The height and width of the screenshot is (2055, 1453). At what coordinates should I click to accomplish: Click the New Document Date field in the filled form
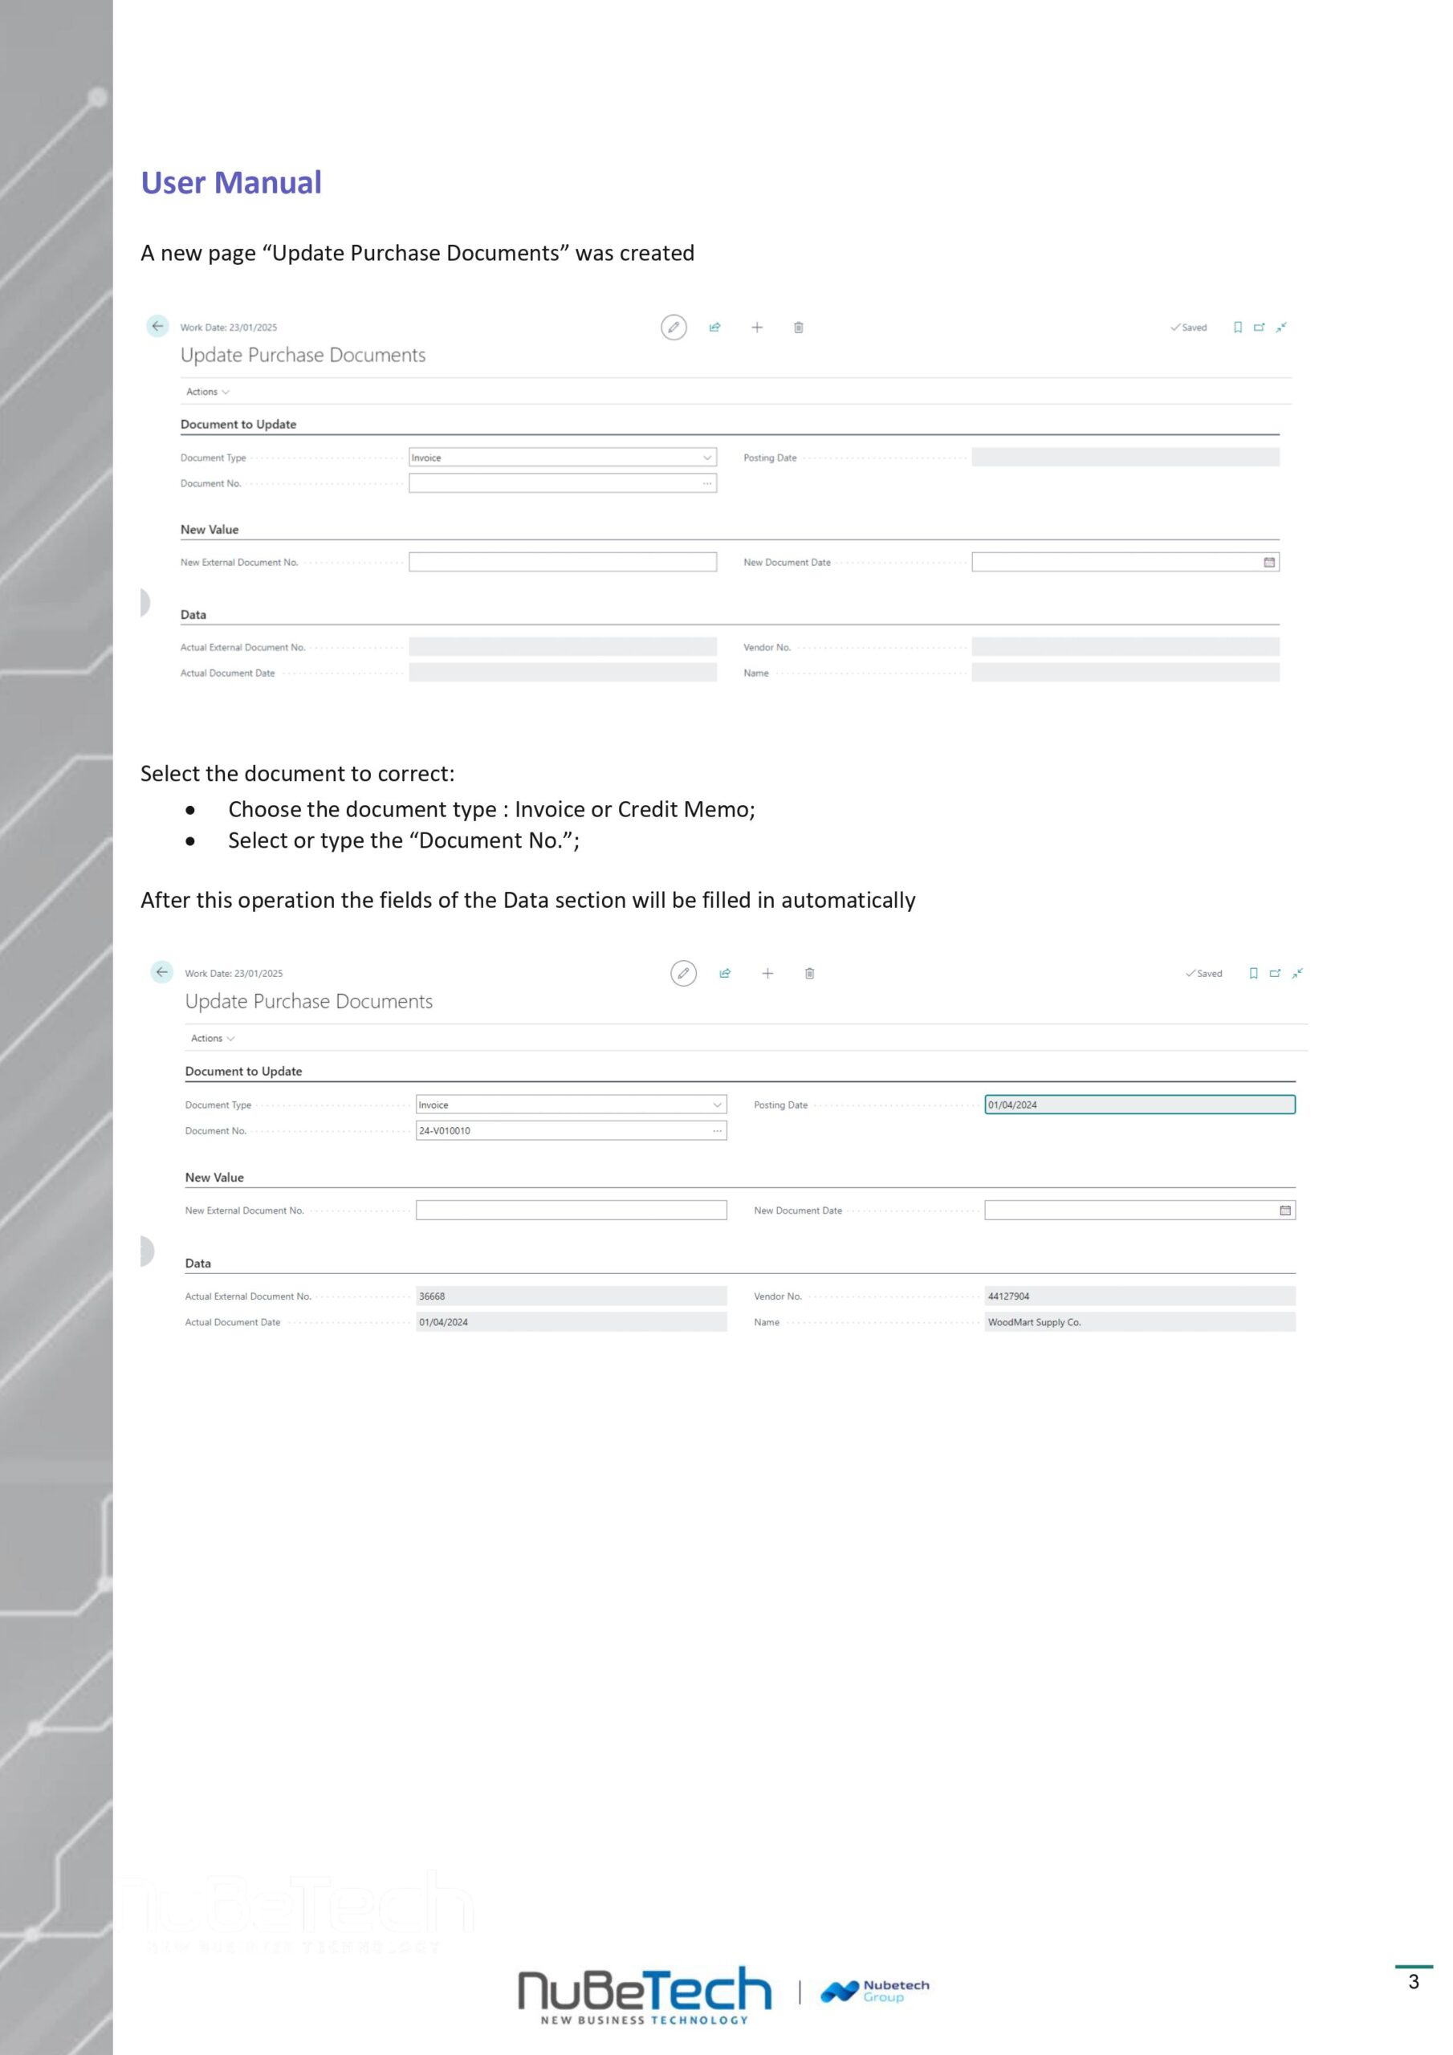pyautogui.click(x=1140, y=1210)
